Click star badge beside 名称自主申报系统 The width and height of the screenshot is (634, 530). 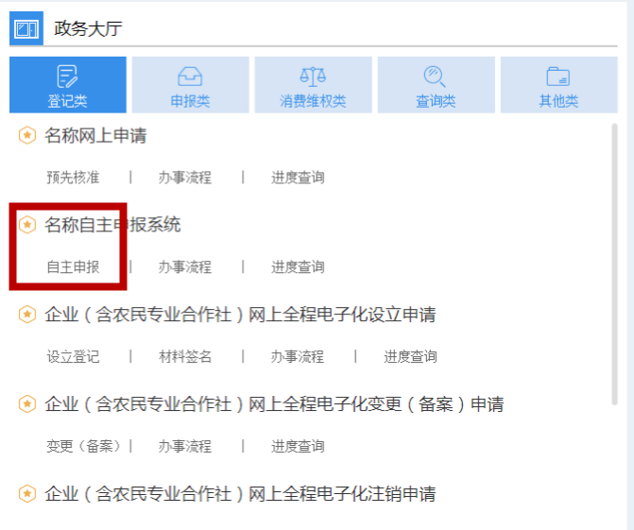point(27,224)
